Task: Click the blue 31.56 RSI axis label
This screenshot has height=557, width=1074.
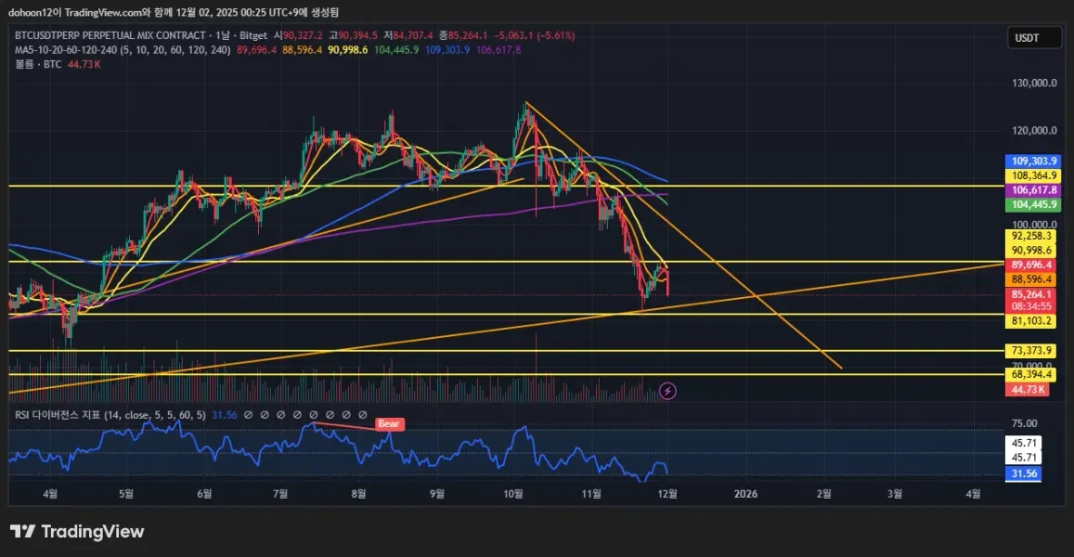Action: 1023,474
